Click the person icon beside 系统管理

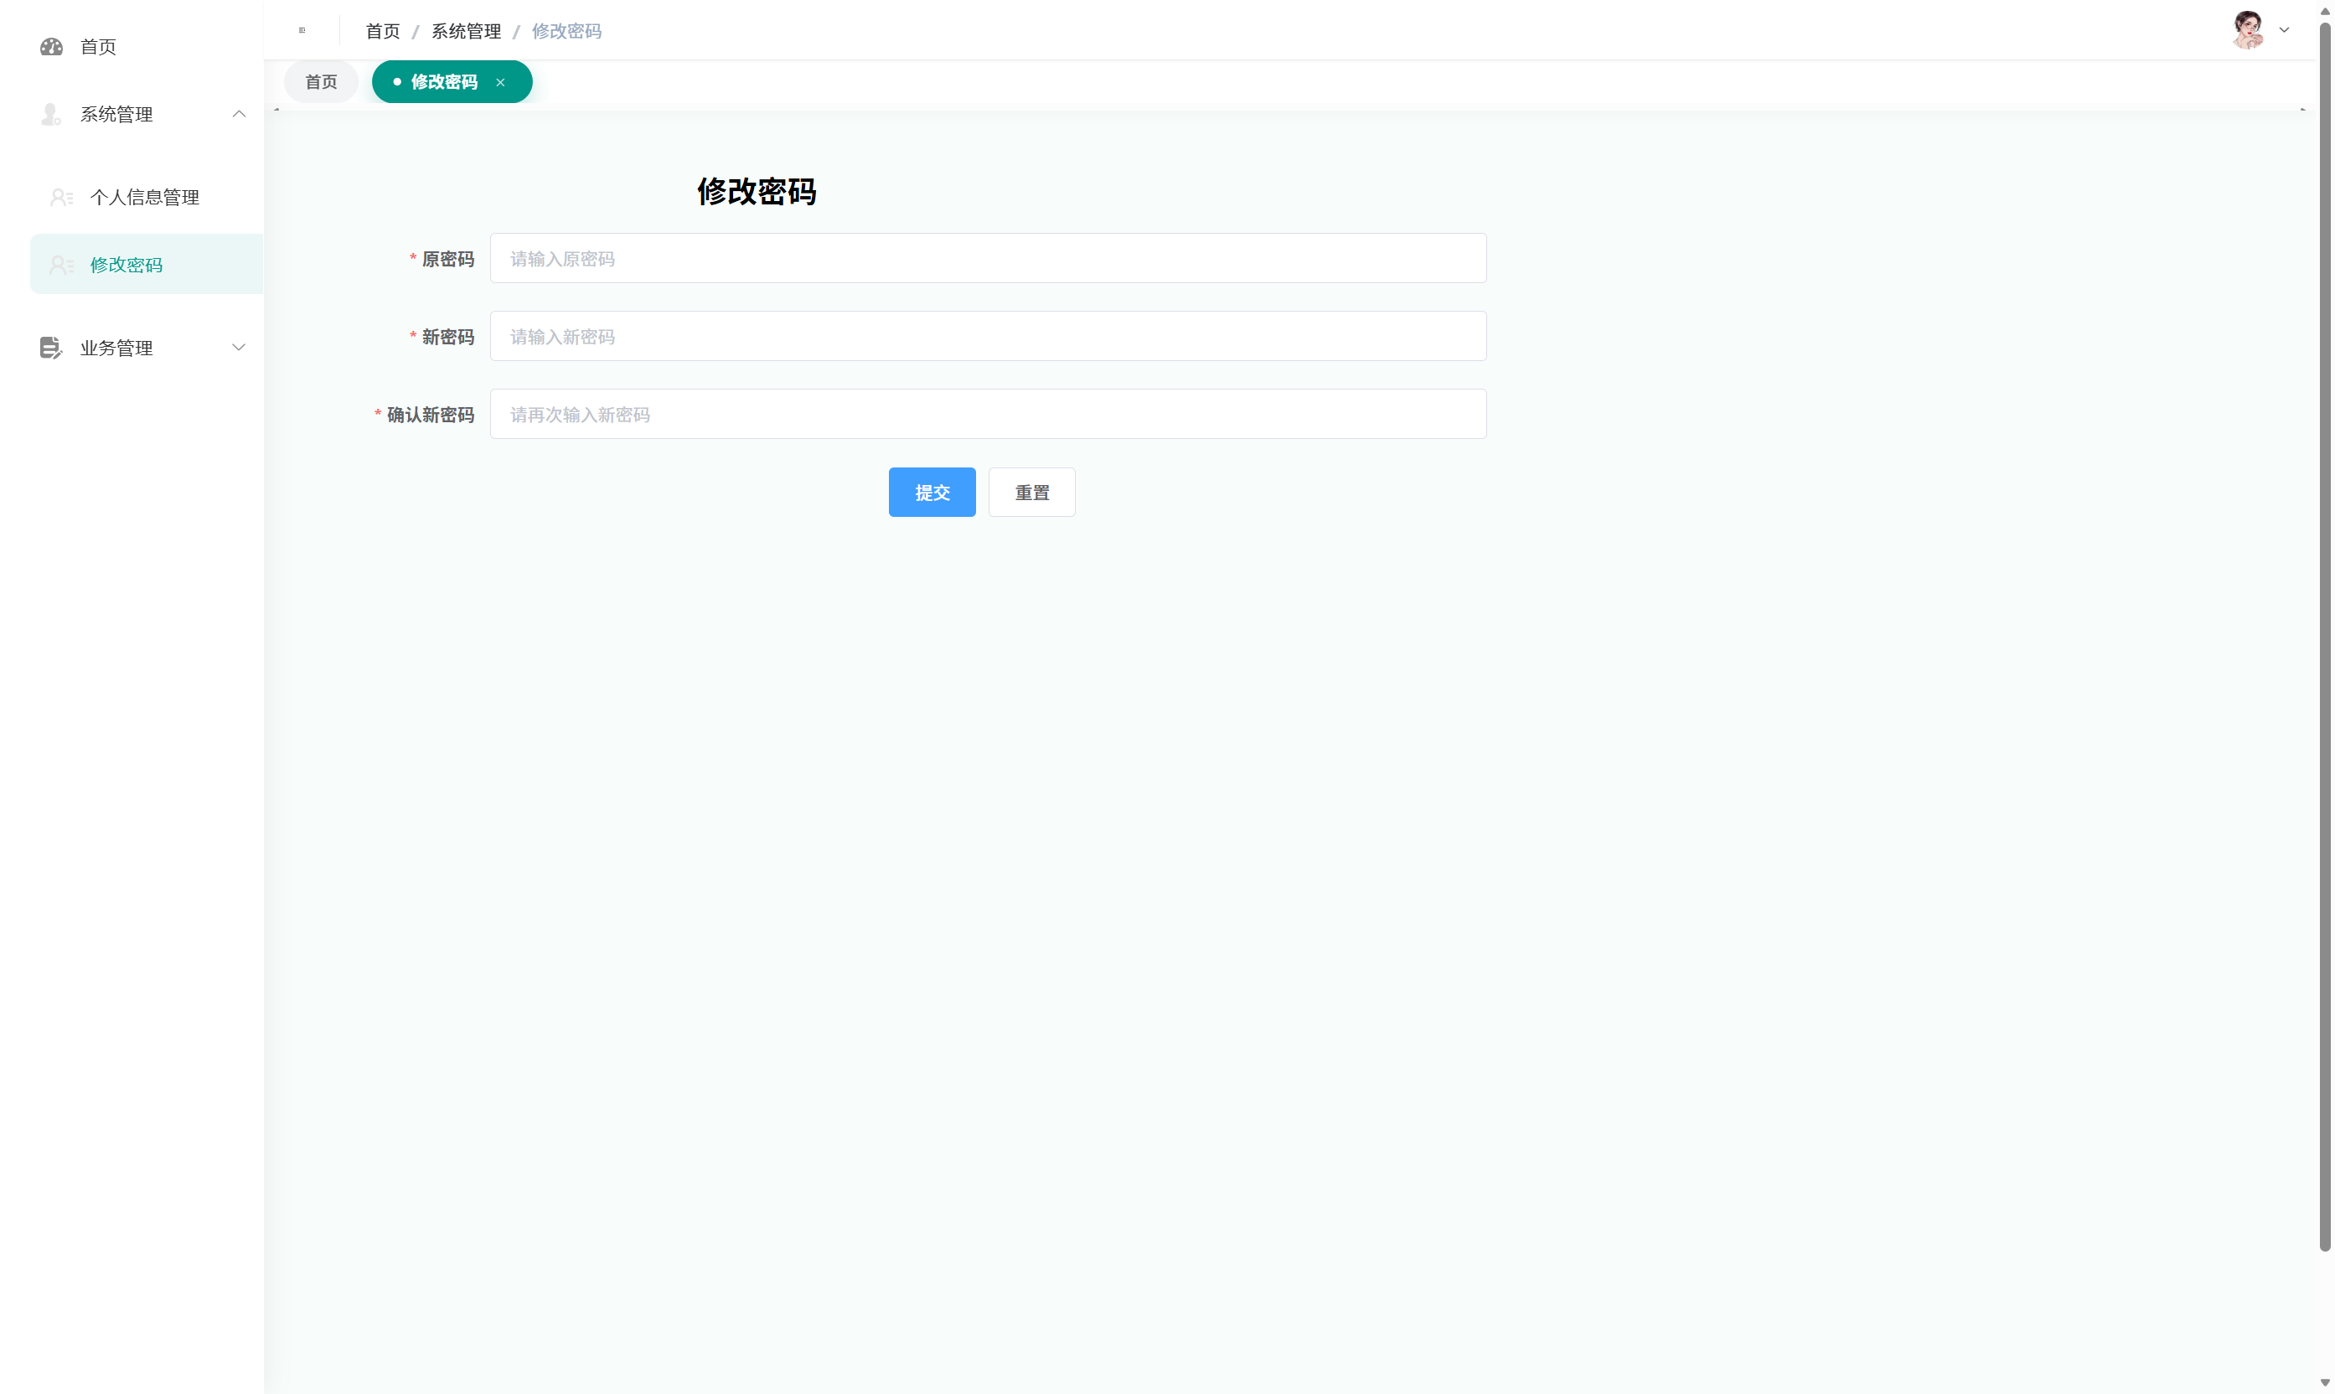pyautogui.click(x=51, y=114)
